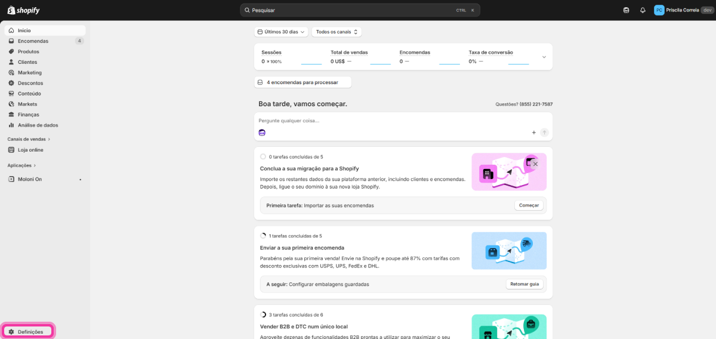Click the calendar icon on date filter
Image resolution: width=716 pixels, height=339 pixels.
click(260, 32)
